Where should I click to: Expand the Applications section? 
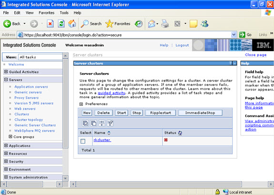(6, 145)
